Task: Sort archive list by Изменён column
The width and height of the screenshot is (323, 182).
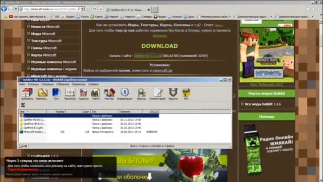Action: tap(131, 111)
